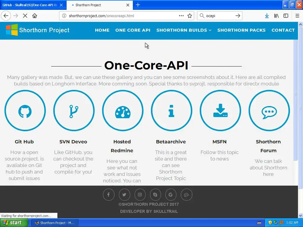Screen dimensions: 303x227
Task: Click the security shield tray icon
Action: 270,223
